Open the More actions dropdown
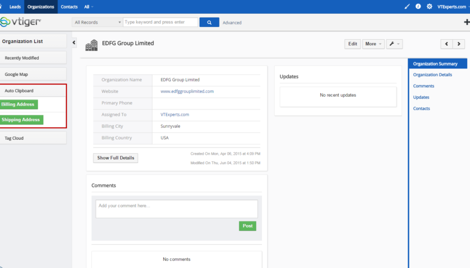Viewport: 470px width, 268px height. (x=373, y=44)
